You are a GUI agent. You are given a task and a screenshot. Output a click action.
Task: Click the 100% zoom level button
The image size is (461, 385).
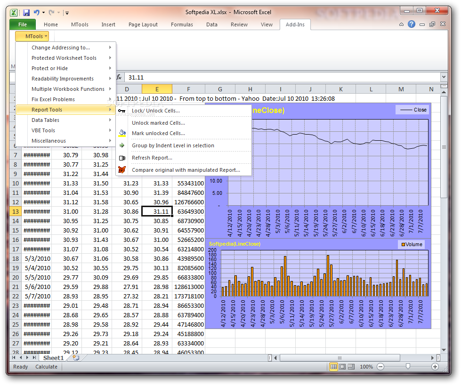tap(366, 367)
